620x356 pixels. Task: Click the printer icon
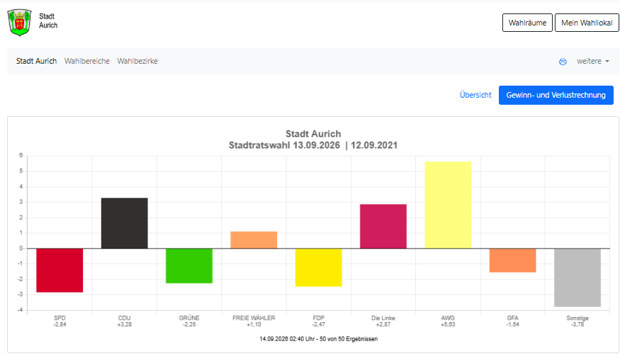(x=563, y=62)
